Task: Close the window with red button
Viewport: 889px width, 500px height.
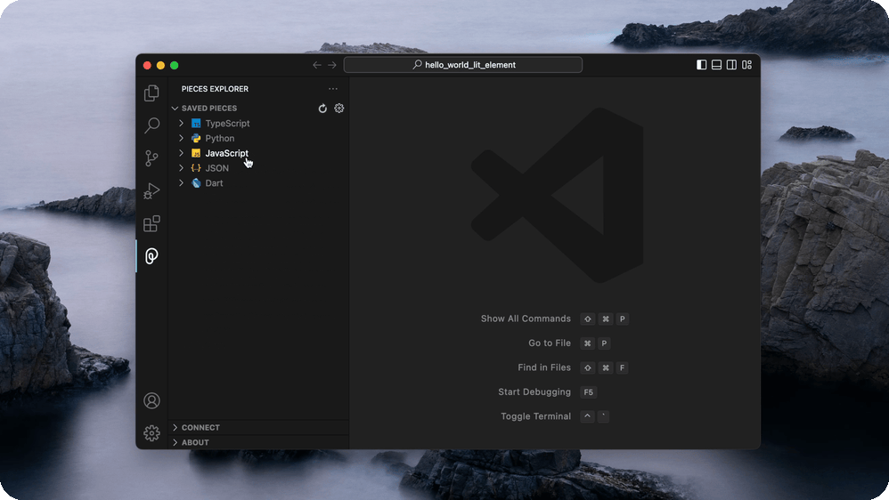Action: click(147, 65)
